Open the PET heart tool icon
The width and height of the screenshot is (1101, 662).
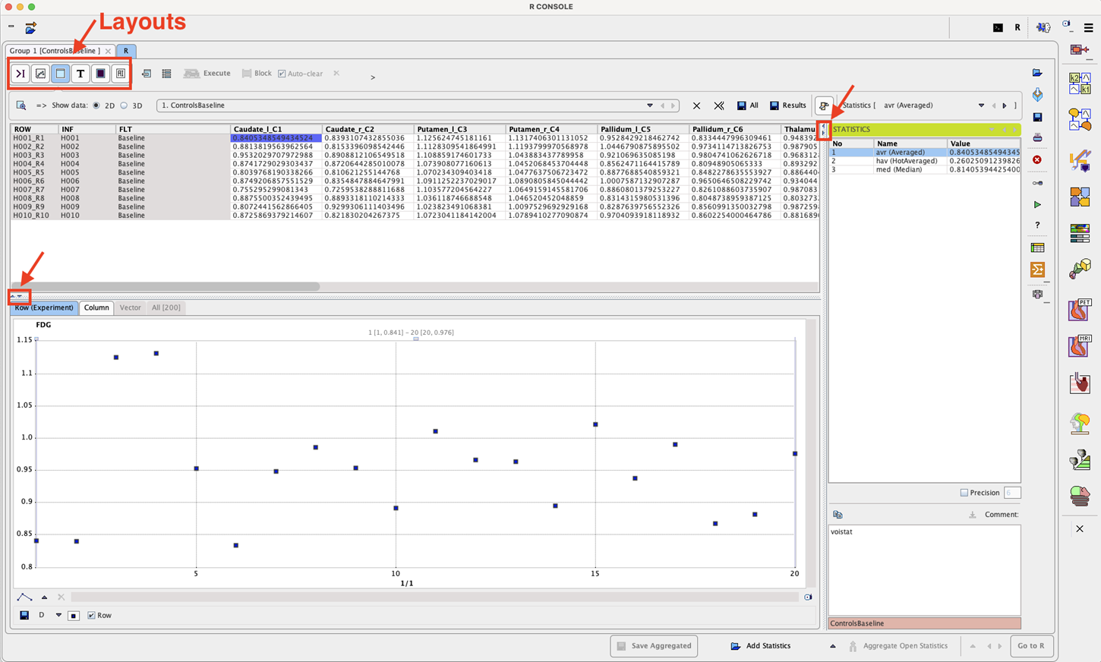tap(1080, 310)
